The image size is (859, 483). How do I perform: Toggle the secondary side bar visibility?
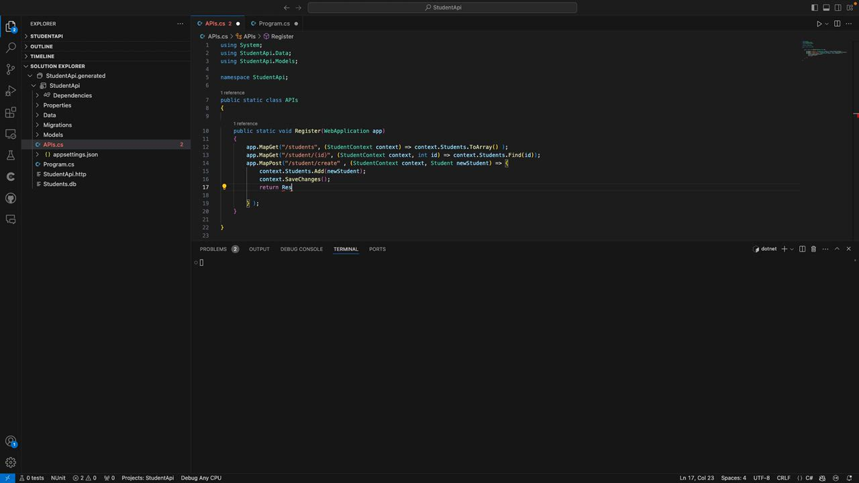838,7
